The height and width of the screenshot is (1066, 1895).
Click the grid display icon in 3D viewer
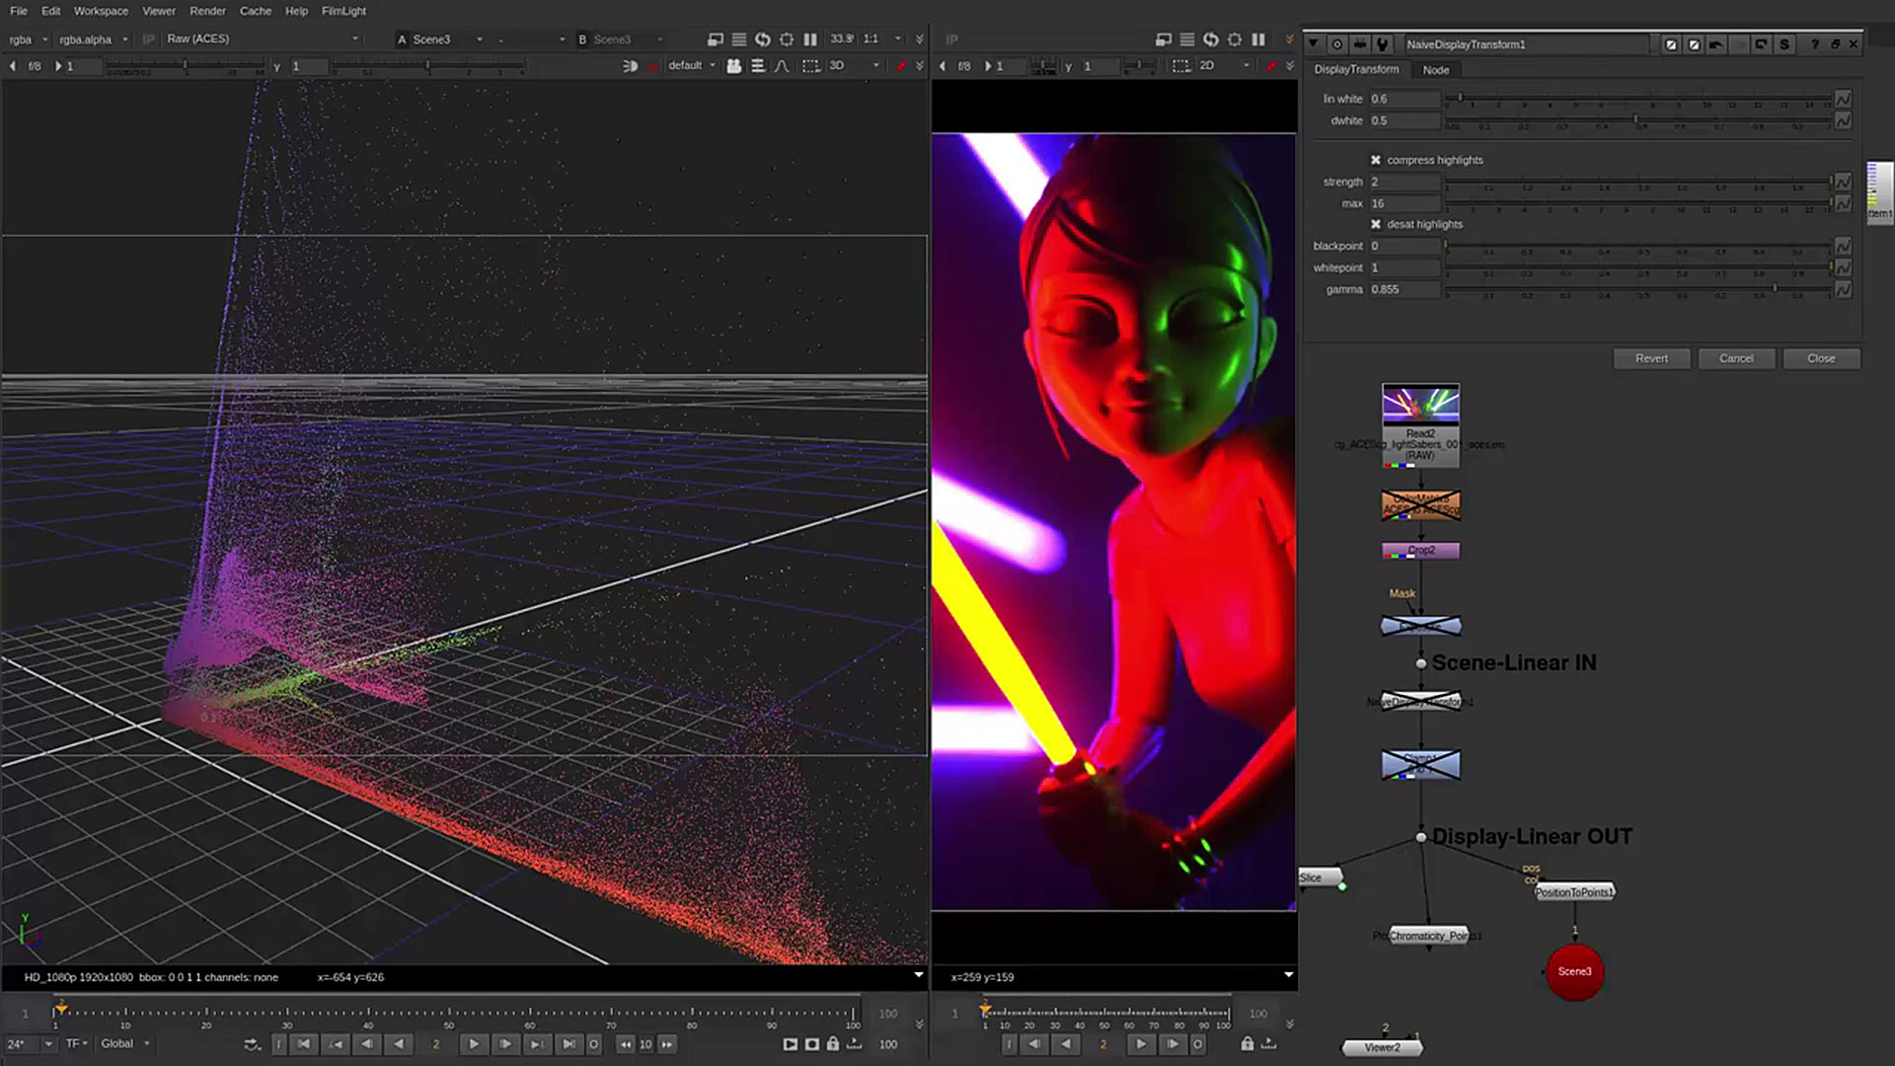758,66
